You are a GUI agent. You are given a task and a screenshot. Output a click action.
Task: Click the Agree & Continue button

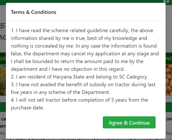(x=129, y=122)
